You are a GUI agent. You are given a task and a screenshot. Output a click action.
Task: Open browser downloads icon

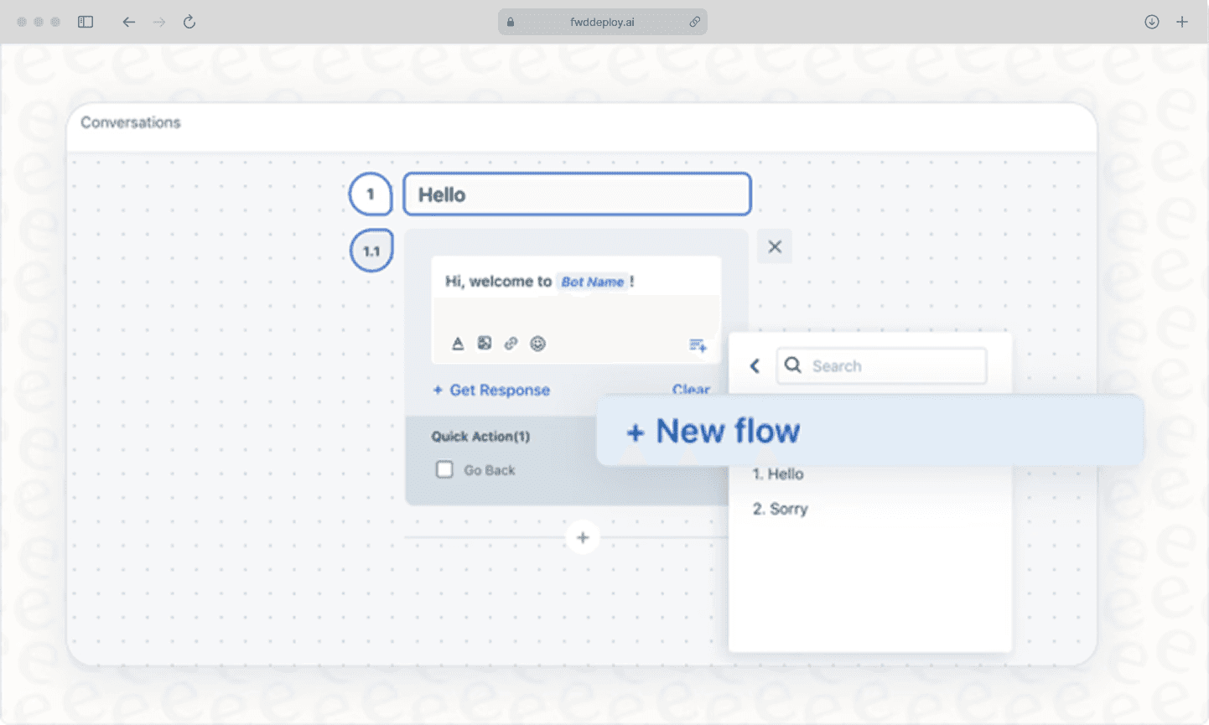click(x=1152, y=22)
